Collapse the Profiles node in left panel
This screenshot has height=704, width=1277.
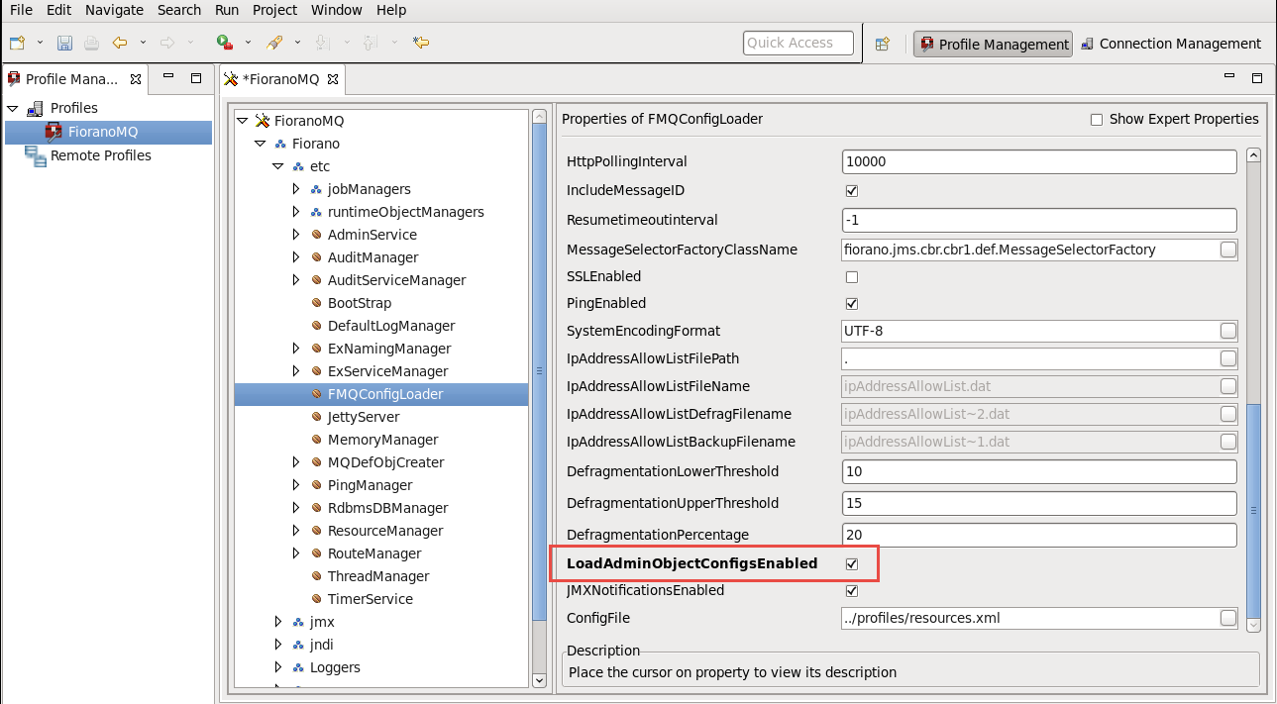[13, 108]
